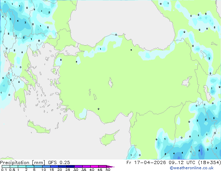Click the 5–10 mm legend swatch

38,166
